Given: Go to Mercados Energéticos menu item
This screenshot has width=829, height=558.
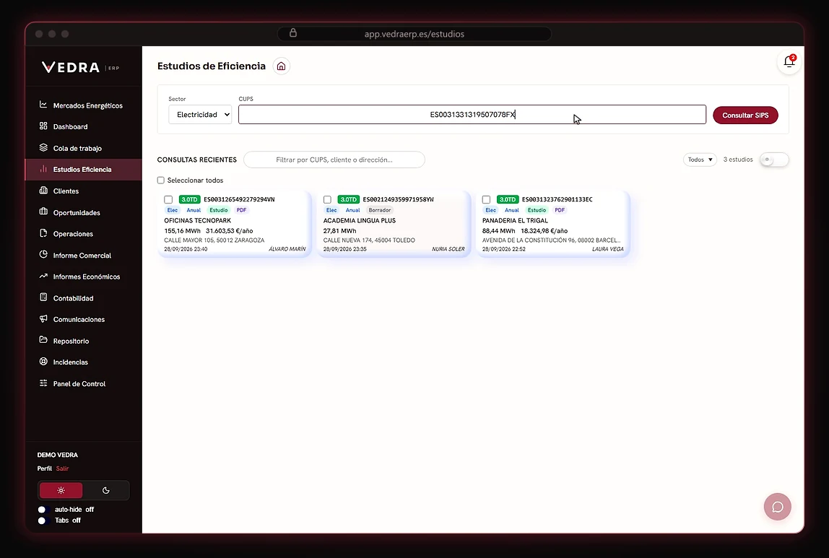Looking at the screenshot, I should (84, 105).
